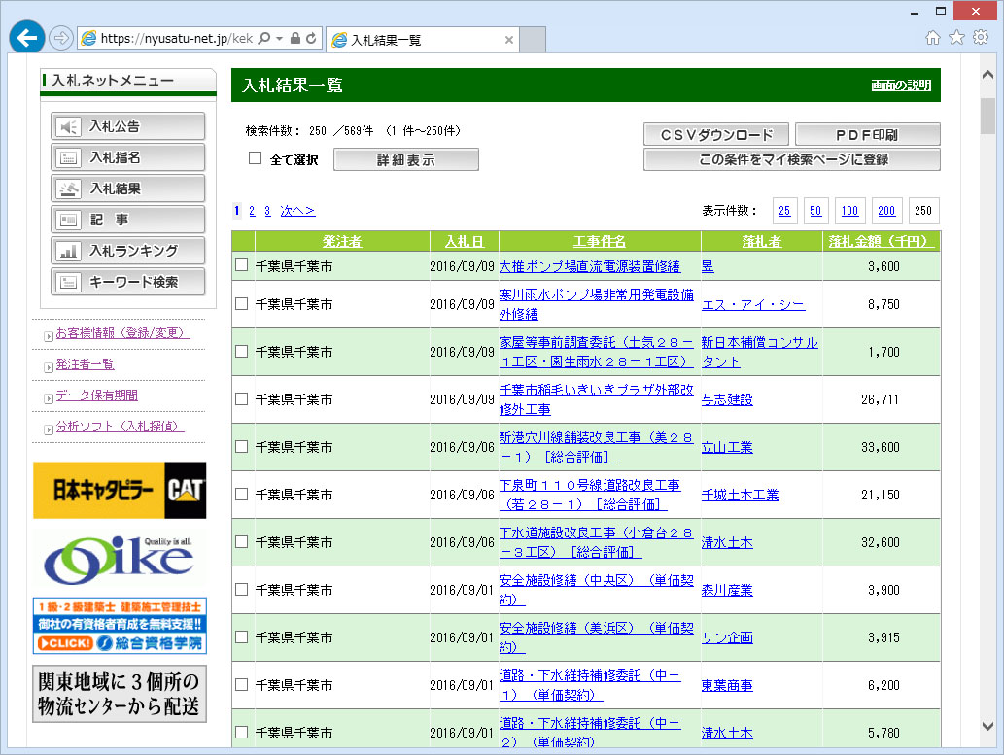Open 入札結果 from the side menu
Image resolution: width=1004 pixels, height=755 pixels.
click(128, 189)
